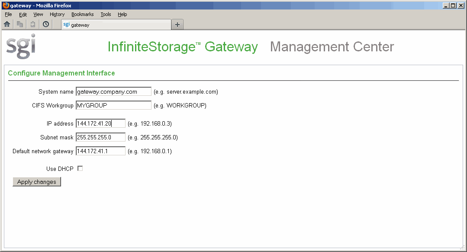
Task: Click the System name label
Action: (56, 92)
